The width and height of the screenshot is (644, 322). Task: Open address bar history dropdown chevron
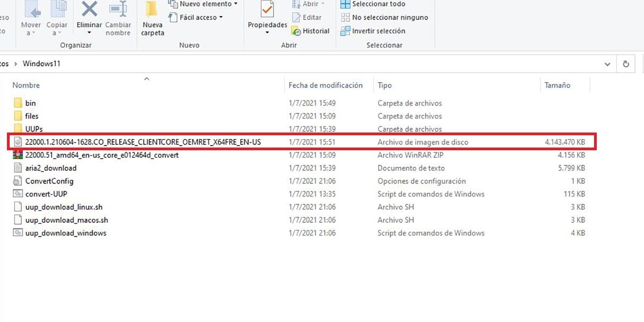coord(608,64)
